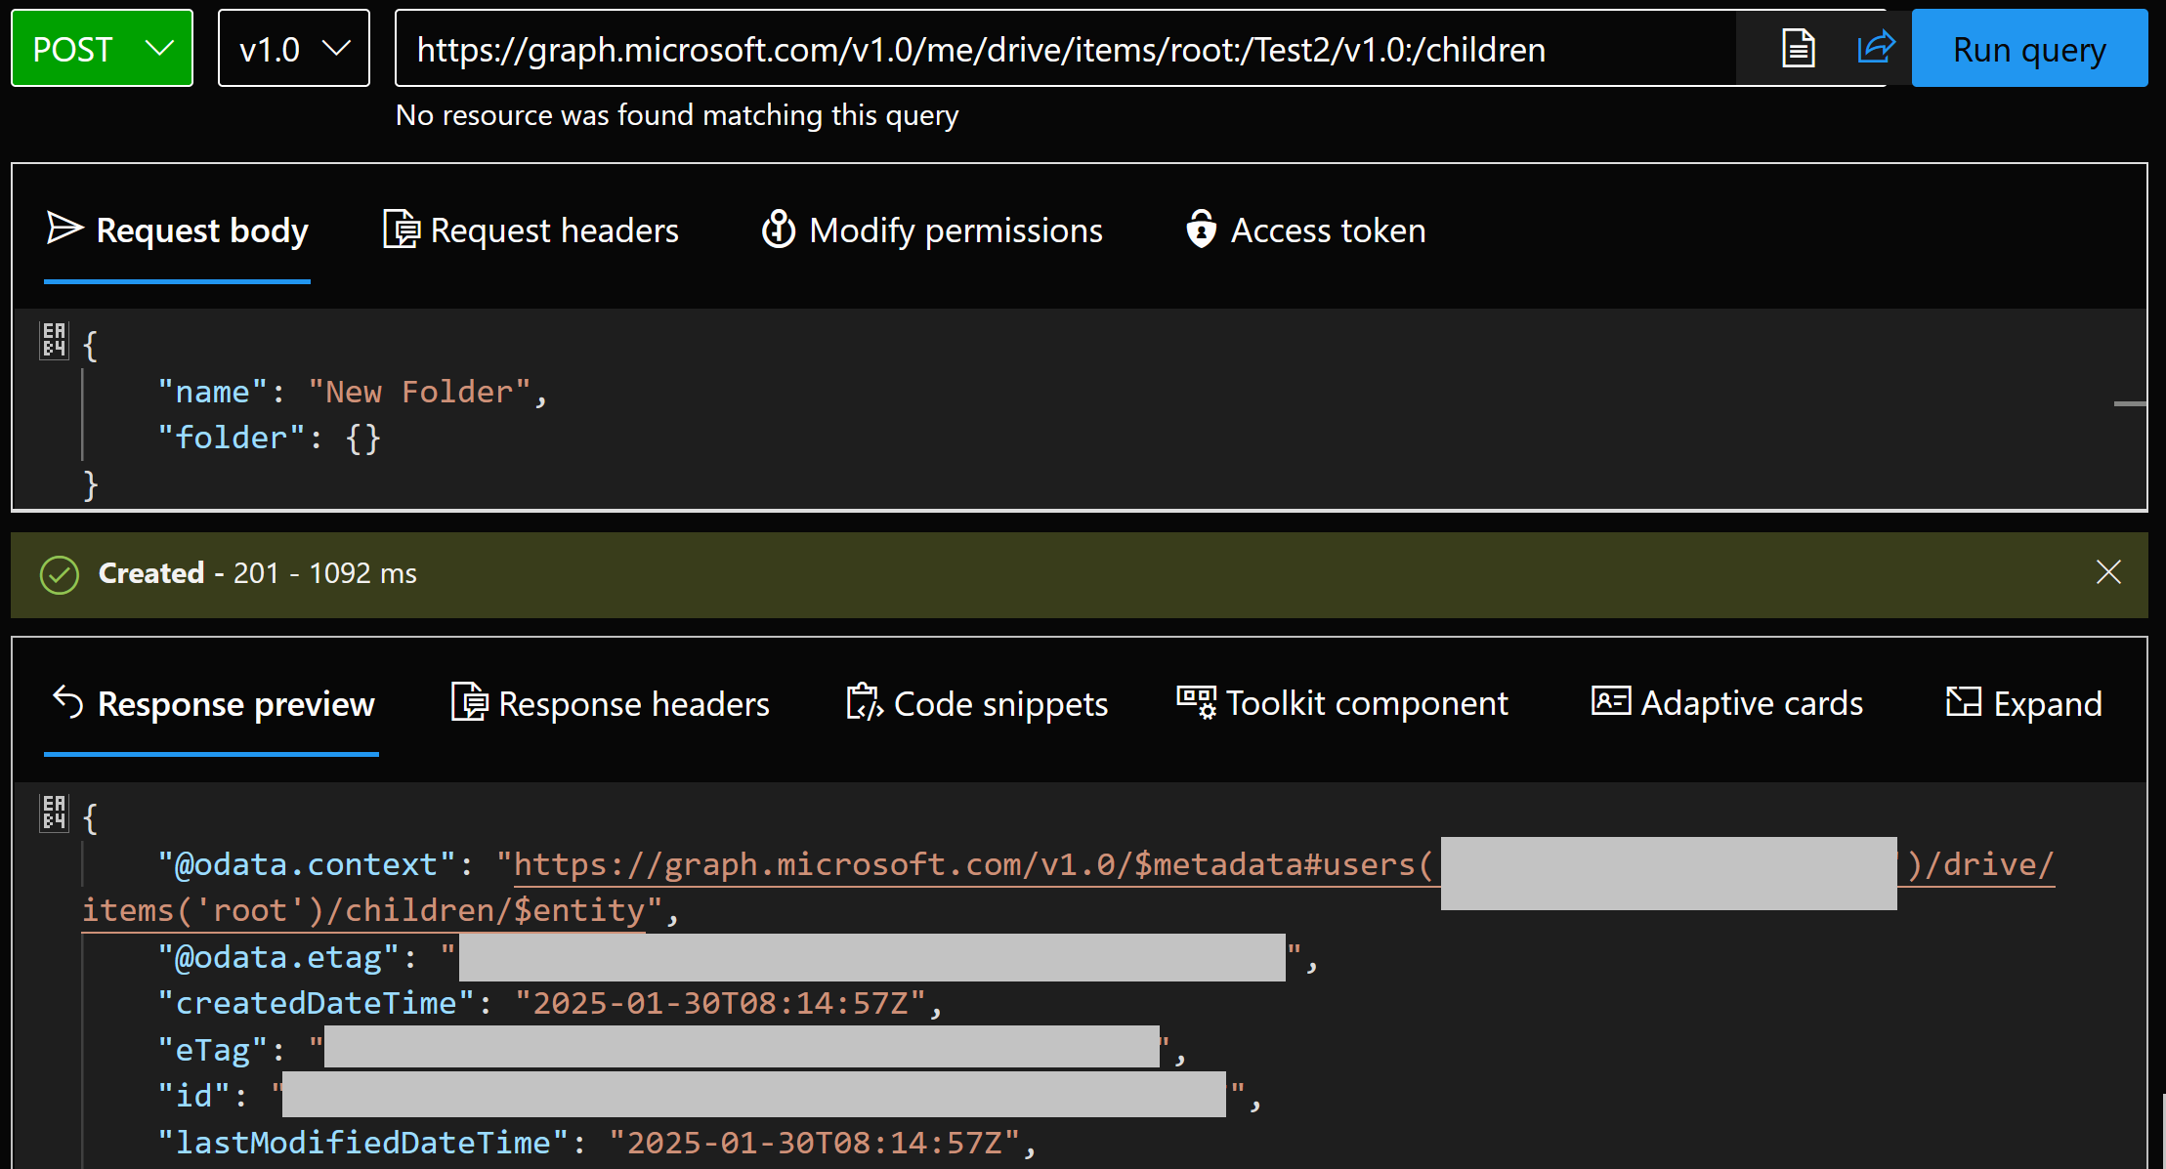Click the Expand response button

pos(2023,704)
